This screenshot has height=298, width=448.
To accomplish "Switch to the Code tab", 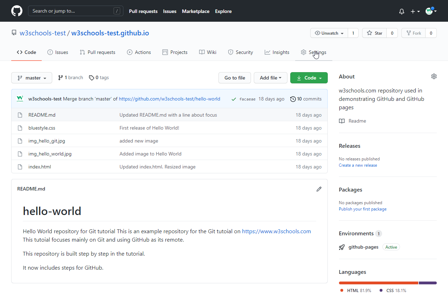I will point(26,52).
